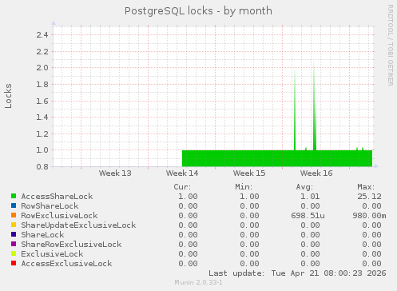This screenshot has width=397, height=291.
Task: Select the RowExclusiveLock legend label
Action: tap(59, 216)
